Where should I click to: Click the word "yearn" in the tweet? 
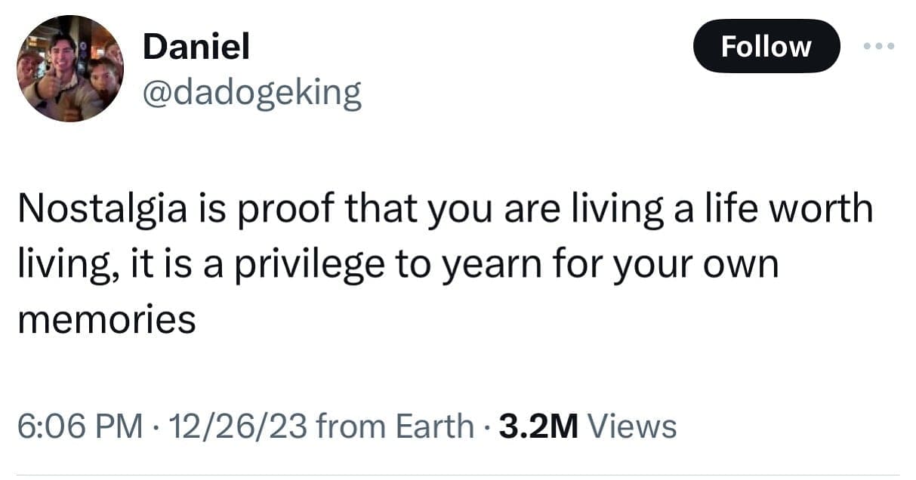tap(492, 265)
